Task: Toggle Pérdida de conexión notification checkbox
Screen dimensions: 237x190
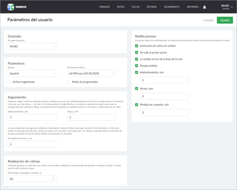Action: [x=137, y=105]
